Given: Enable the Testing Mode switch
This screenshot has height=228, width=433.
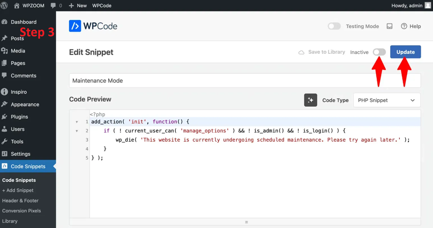Looking at the screenshot, I should pos(334,26).
